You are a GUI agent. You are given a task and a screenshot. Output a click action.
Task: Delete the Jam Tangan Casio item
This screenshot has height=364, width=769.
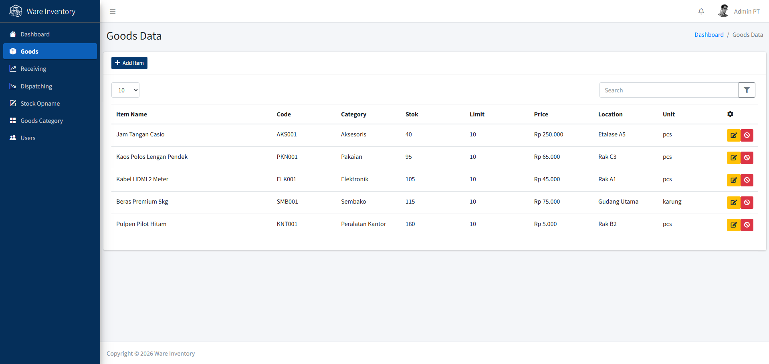747,135
